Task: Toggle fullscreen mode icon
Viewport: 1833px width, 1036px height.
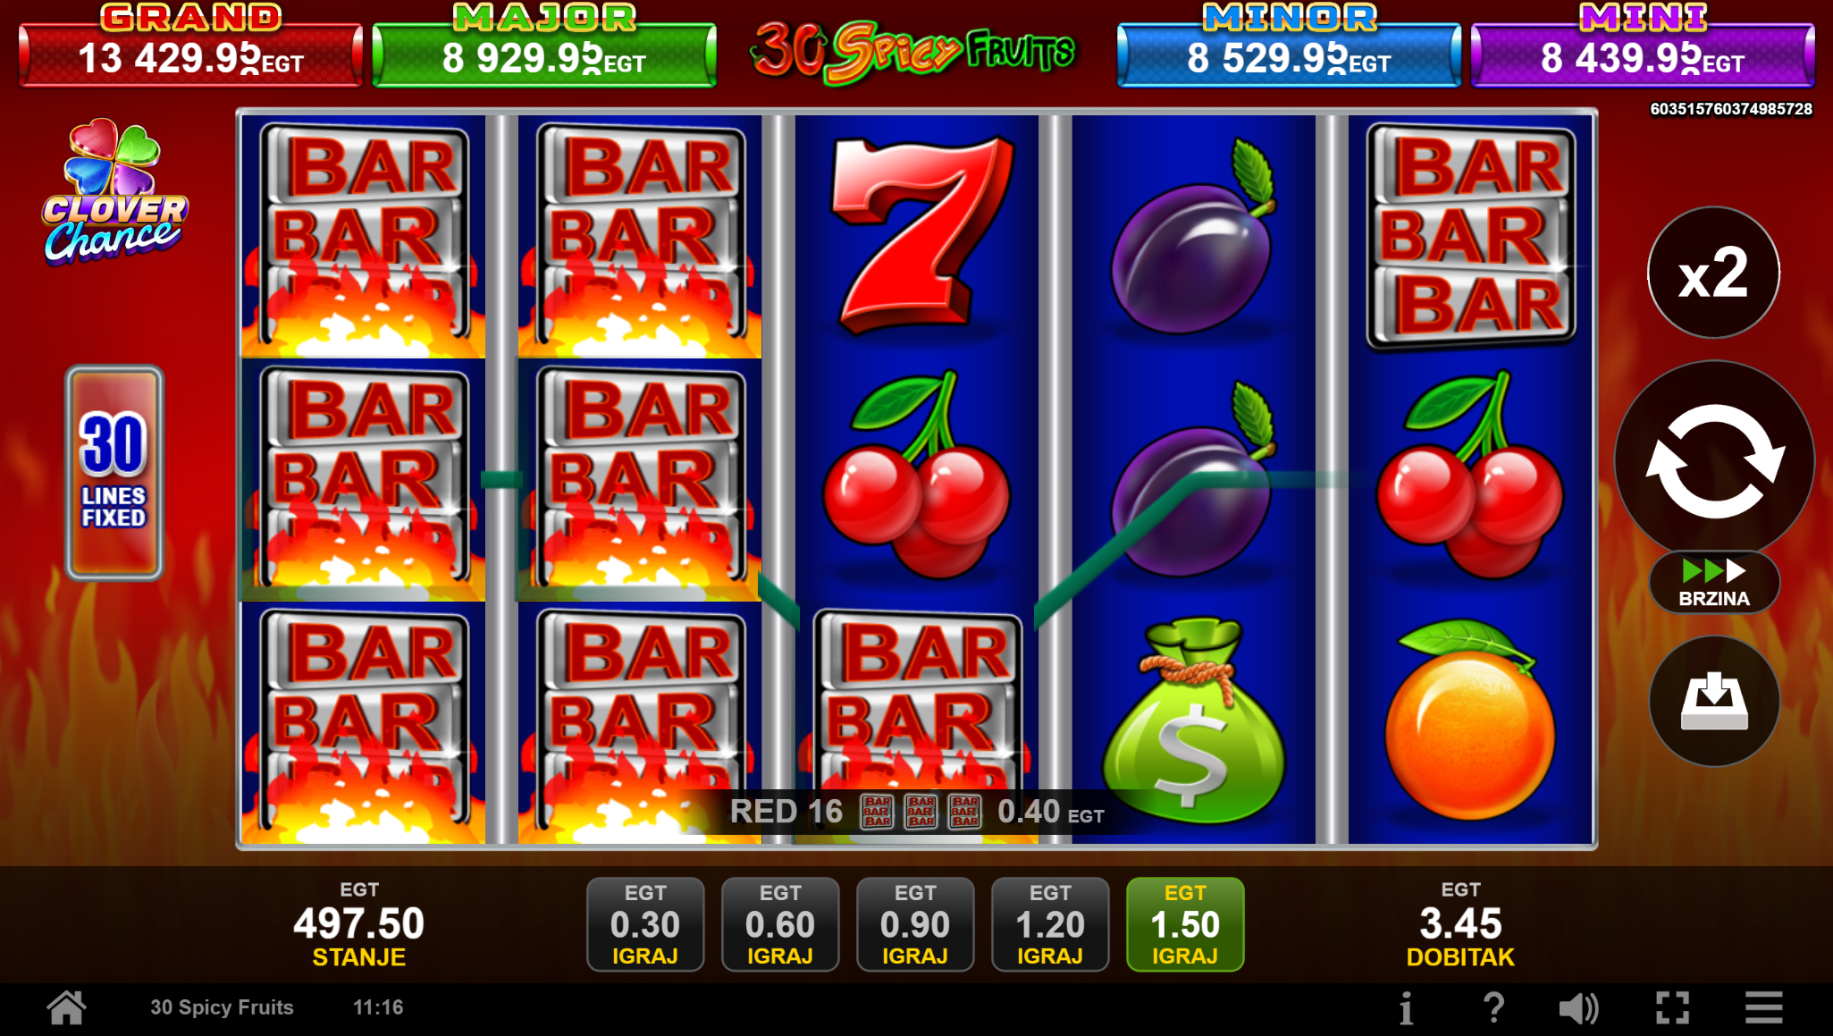Action: (1672, 1008)
